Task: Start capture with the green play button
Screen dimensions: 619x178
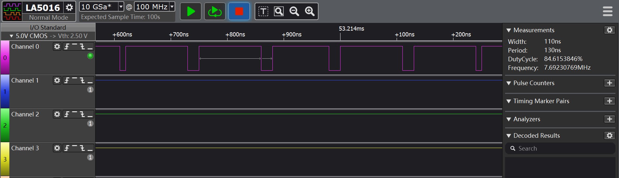Action: (191, 12)
